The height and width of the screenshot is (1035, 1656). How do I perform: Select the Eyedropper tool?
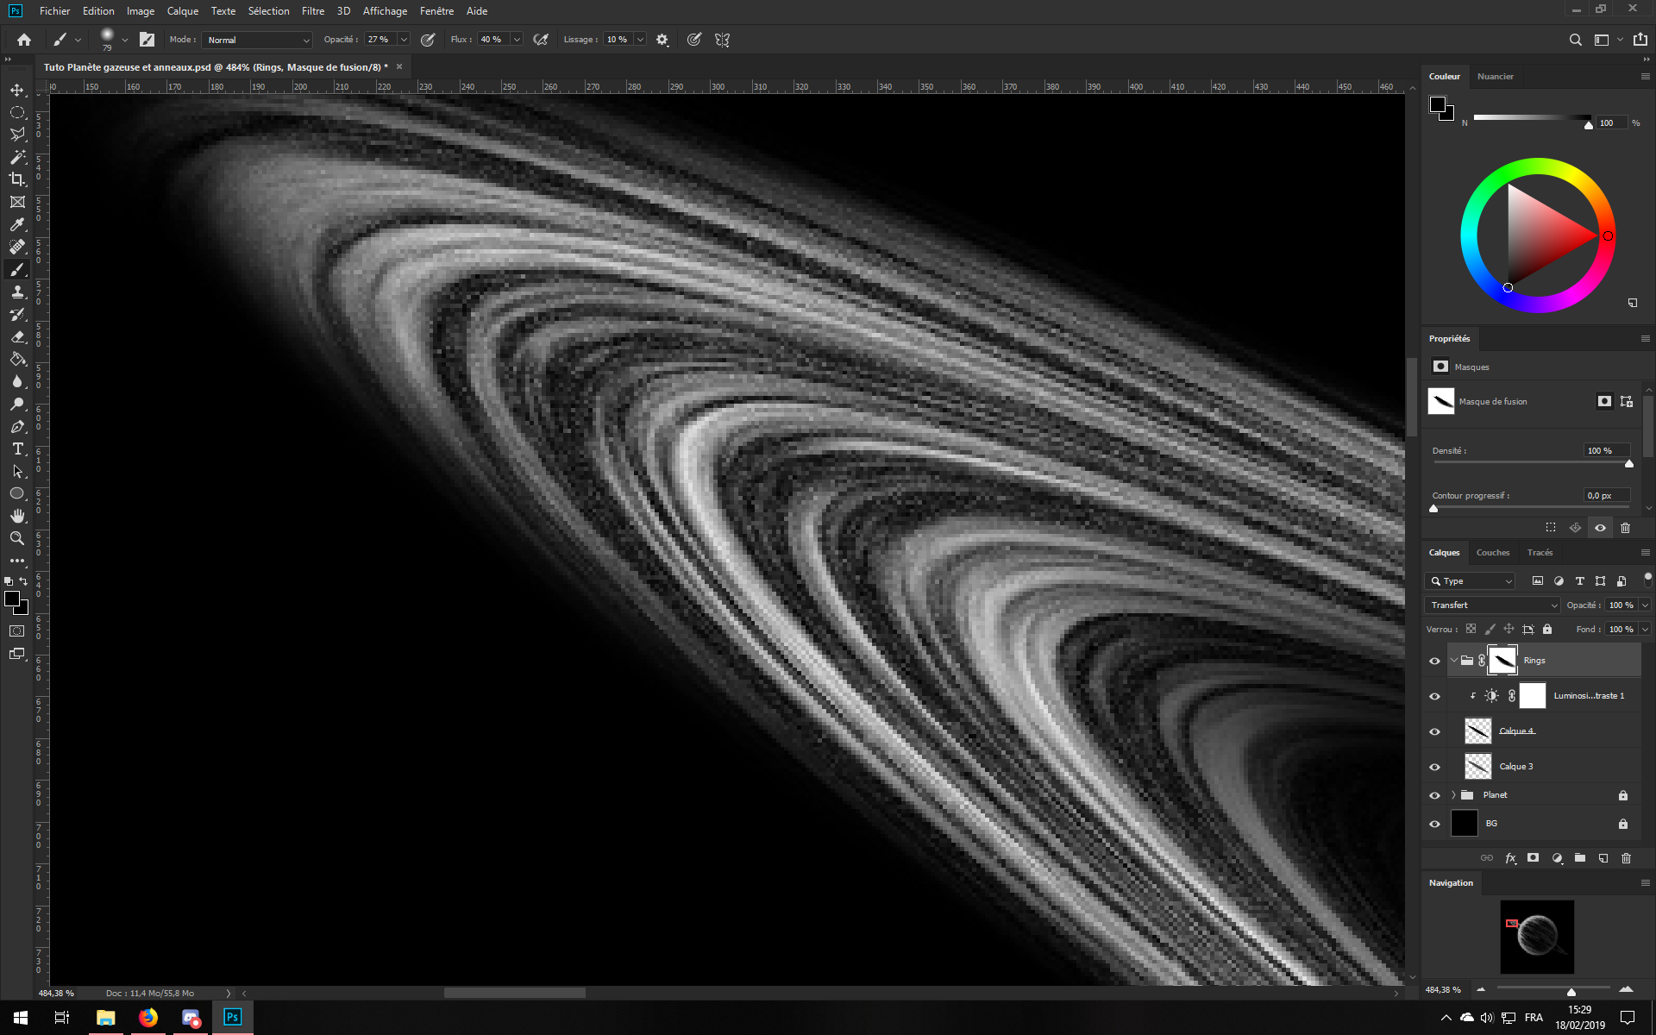(17, 224)
